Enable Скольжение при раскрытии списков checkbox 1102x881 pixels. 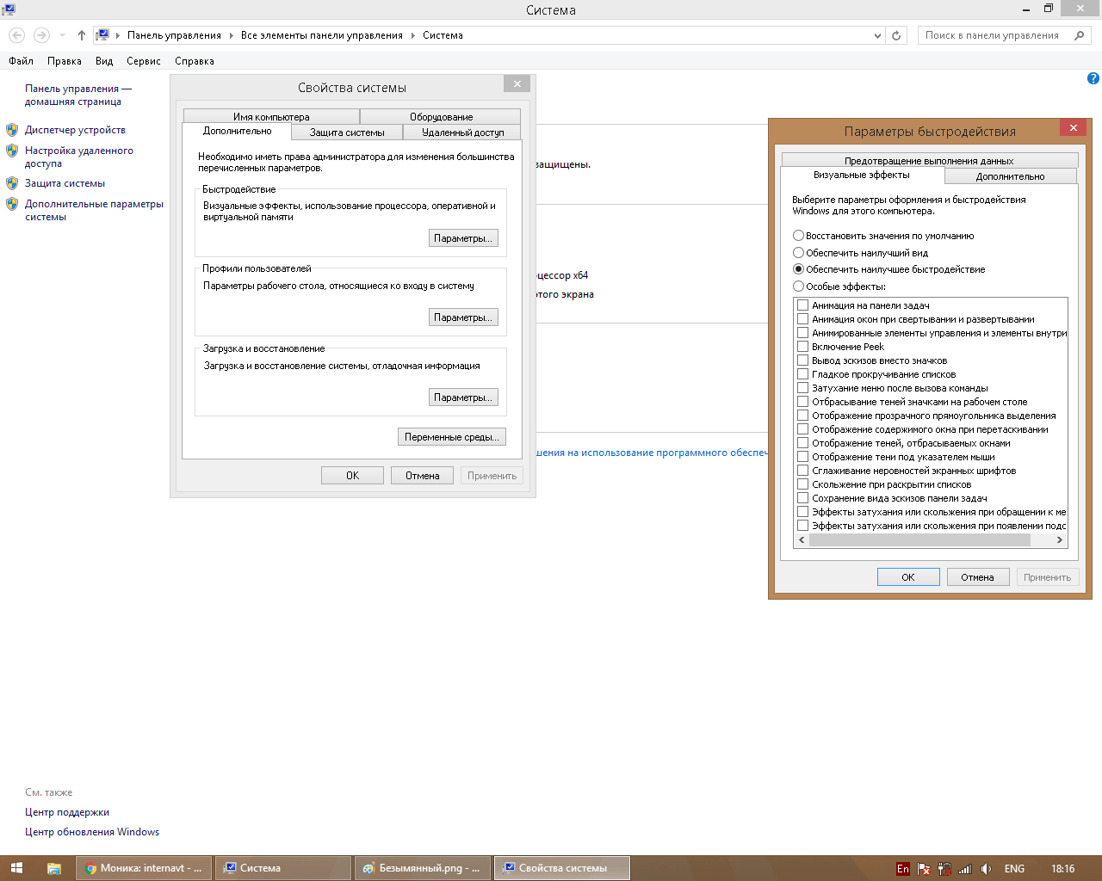803,484
